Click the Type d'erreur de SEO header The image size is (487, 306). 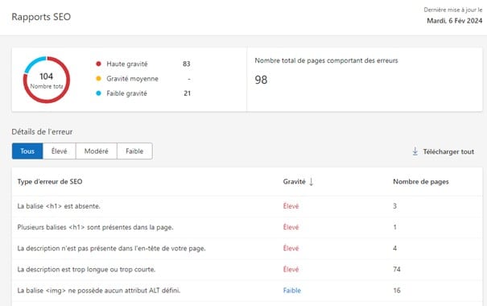point(50,181)
